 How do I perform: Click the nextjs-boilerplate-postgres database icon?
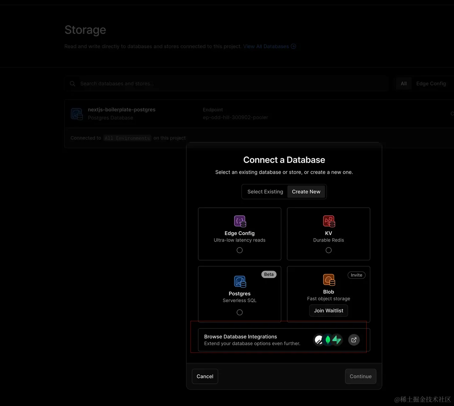[x=77, y=113]
